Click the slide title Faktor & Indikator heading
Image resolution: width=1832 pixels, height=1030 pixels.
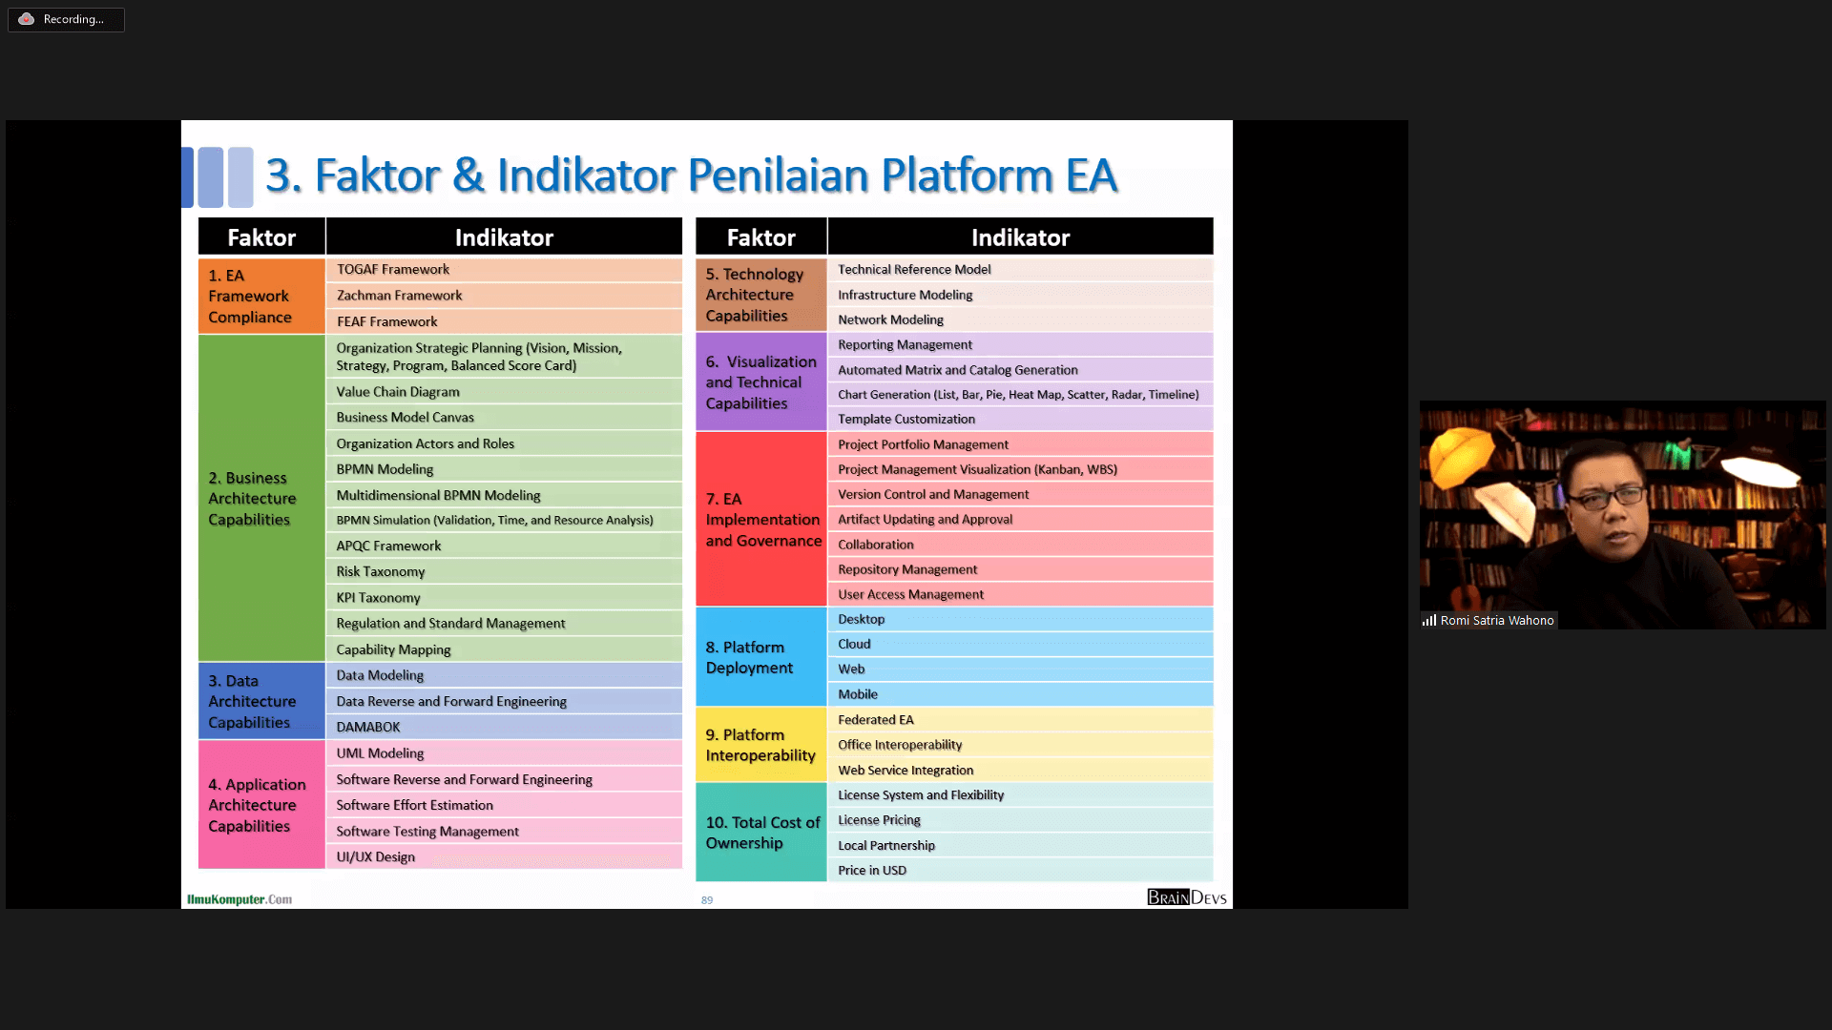[690, 175]
